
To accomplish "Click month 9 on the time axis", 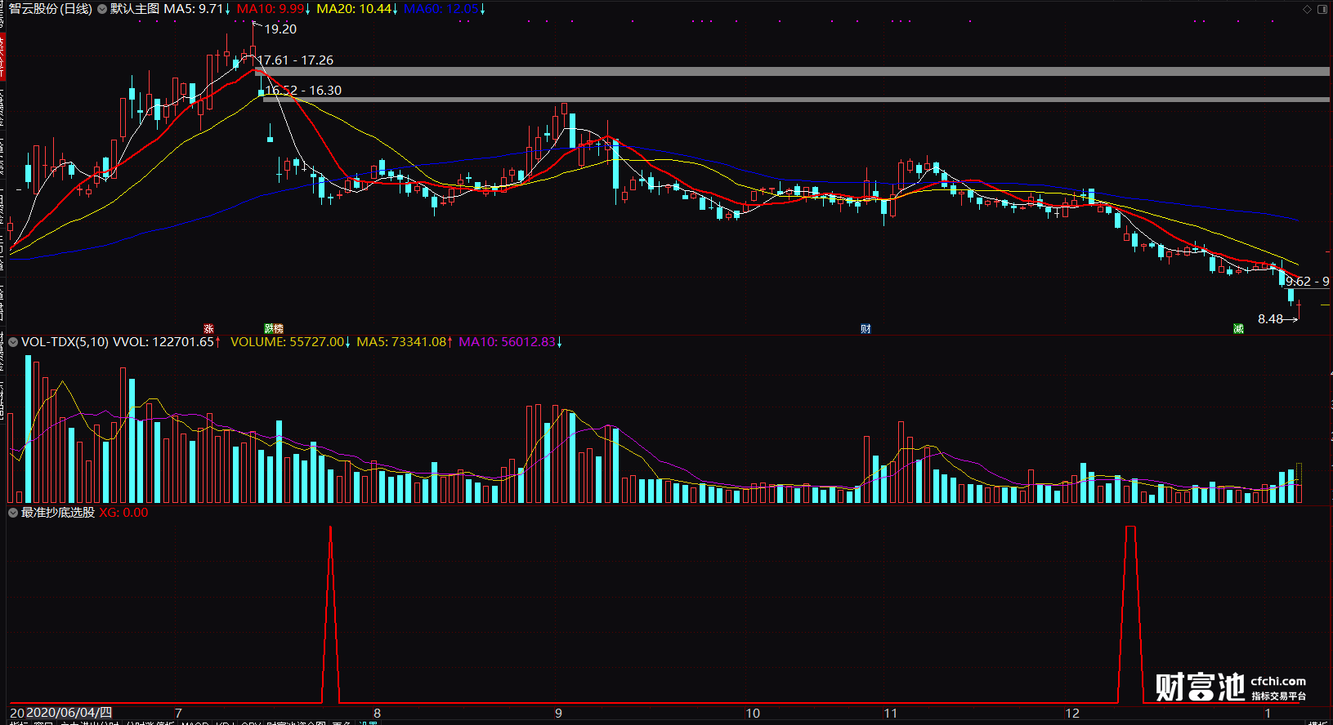I will (558, 714).
